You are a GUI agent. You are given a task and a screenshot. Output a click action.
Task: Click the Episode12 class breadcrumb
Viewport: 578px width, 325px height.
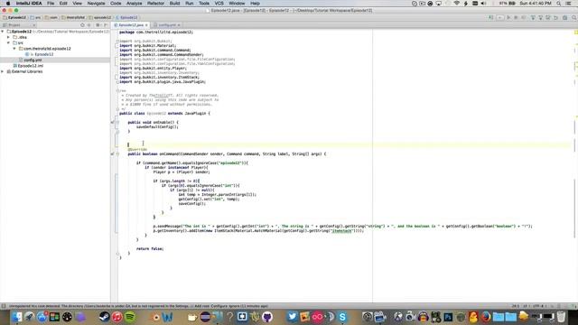126,17
